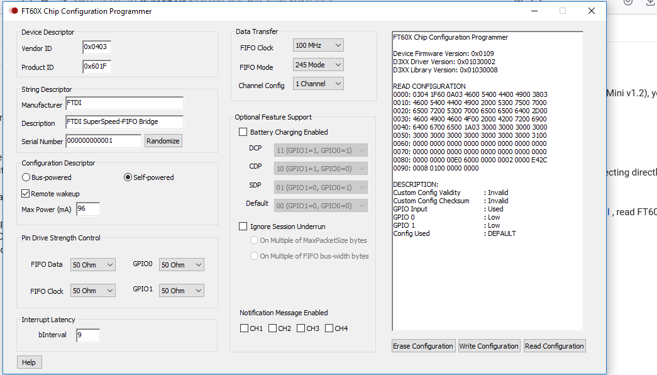The height and width of the screenshot is (375, 657).
Task: Click the Randomize serial number button
Action: tap(163, 141)
